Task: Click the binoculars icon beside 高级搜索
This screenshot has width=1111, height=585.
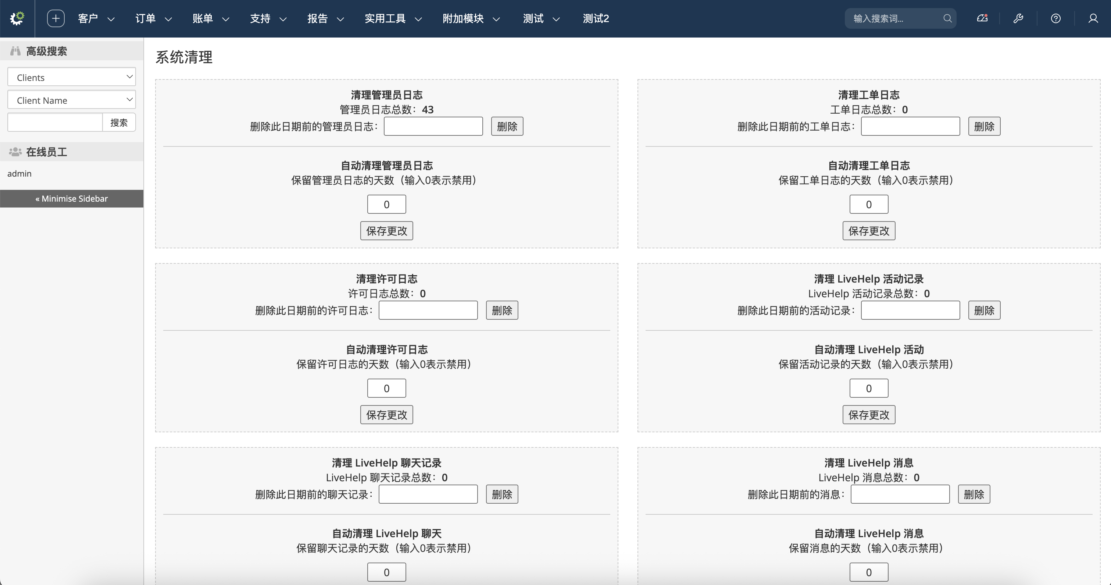Action: (15, 51)
